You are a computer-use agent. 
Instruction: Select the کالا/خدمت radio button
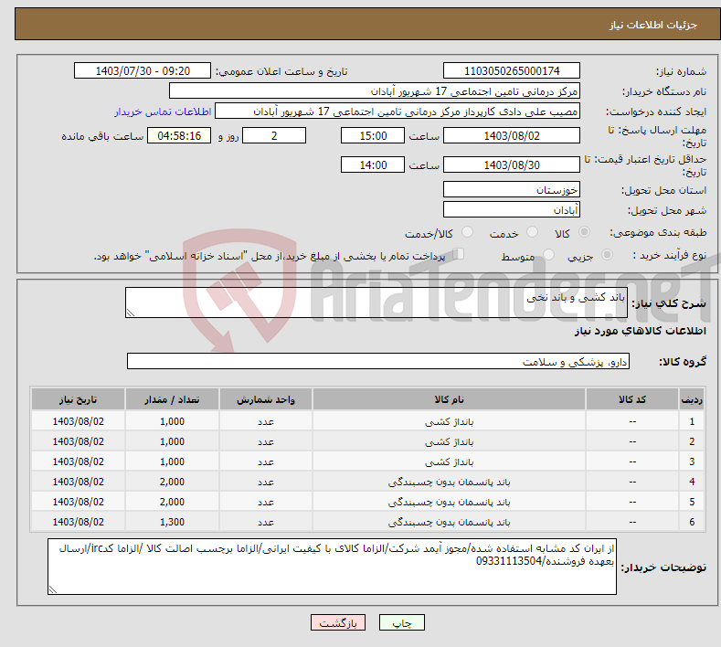point(467,232)
